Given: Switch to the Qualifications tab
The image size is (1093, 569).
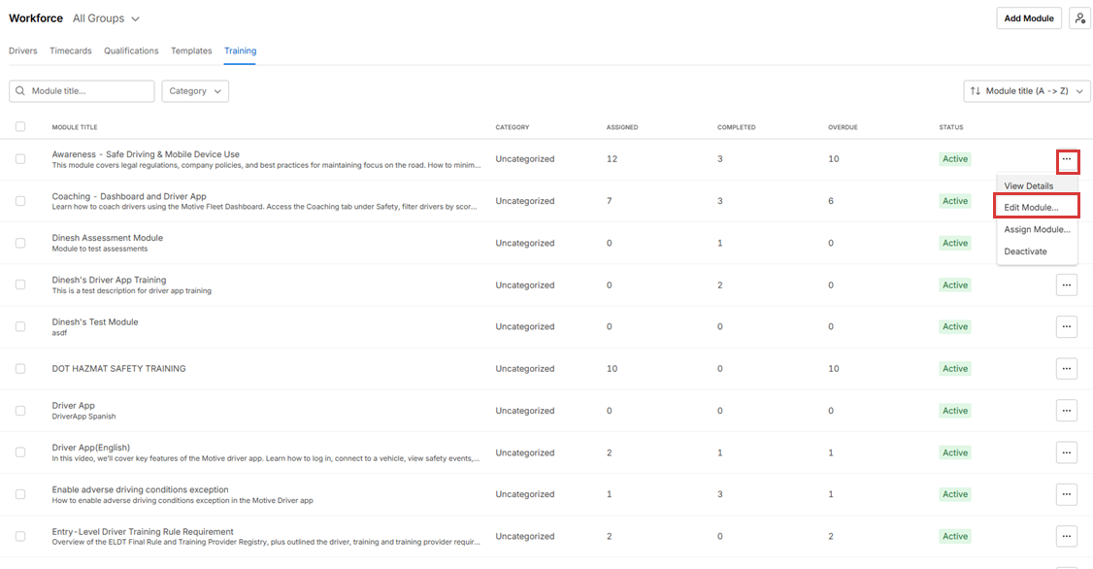Looking at the screenshot, I should pos(131,50).
